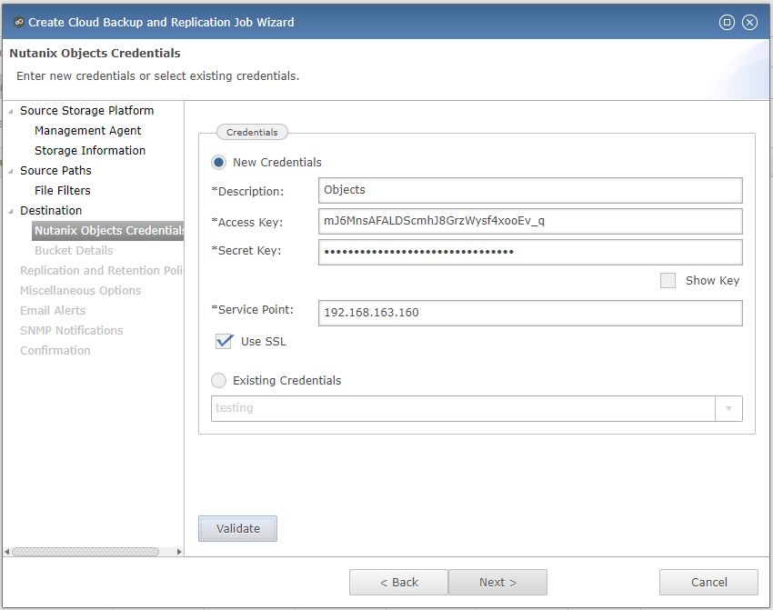Click into the Secret Key field

point(530,253)
